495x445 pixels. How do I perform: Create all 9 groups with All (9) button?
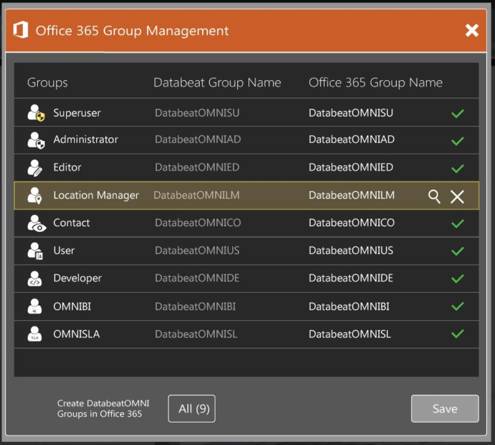pos(191,408)
